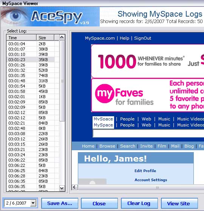This screenshot has height=211, width=204.
Task: Click the preview pane scroll left arrow
Action: coord(75,187)
